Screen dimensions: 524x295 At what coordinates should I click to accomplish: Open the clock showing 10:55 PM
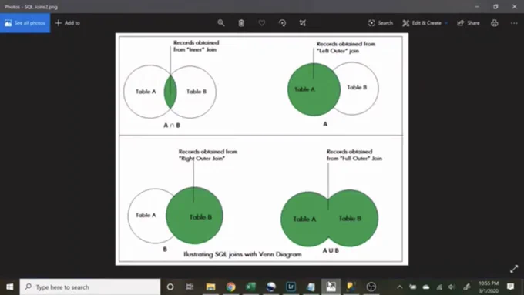[489, 287]
